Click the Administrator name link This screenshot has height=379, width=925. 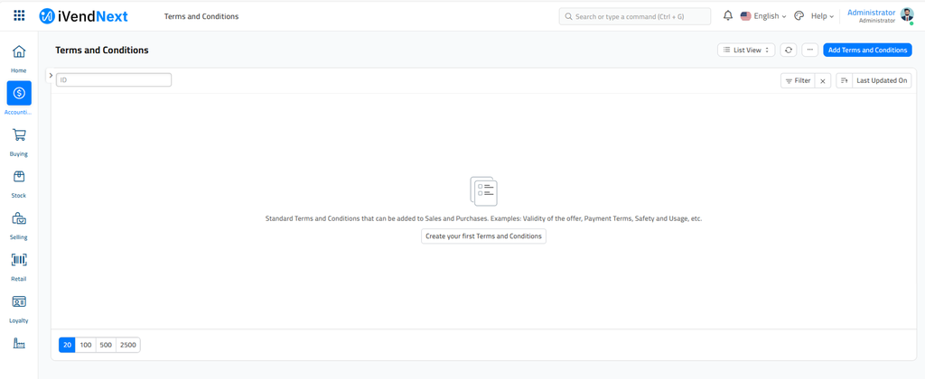click(x=872, y=13)
